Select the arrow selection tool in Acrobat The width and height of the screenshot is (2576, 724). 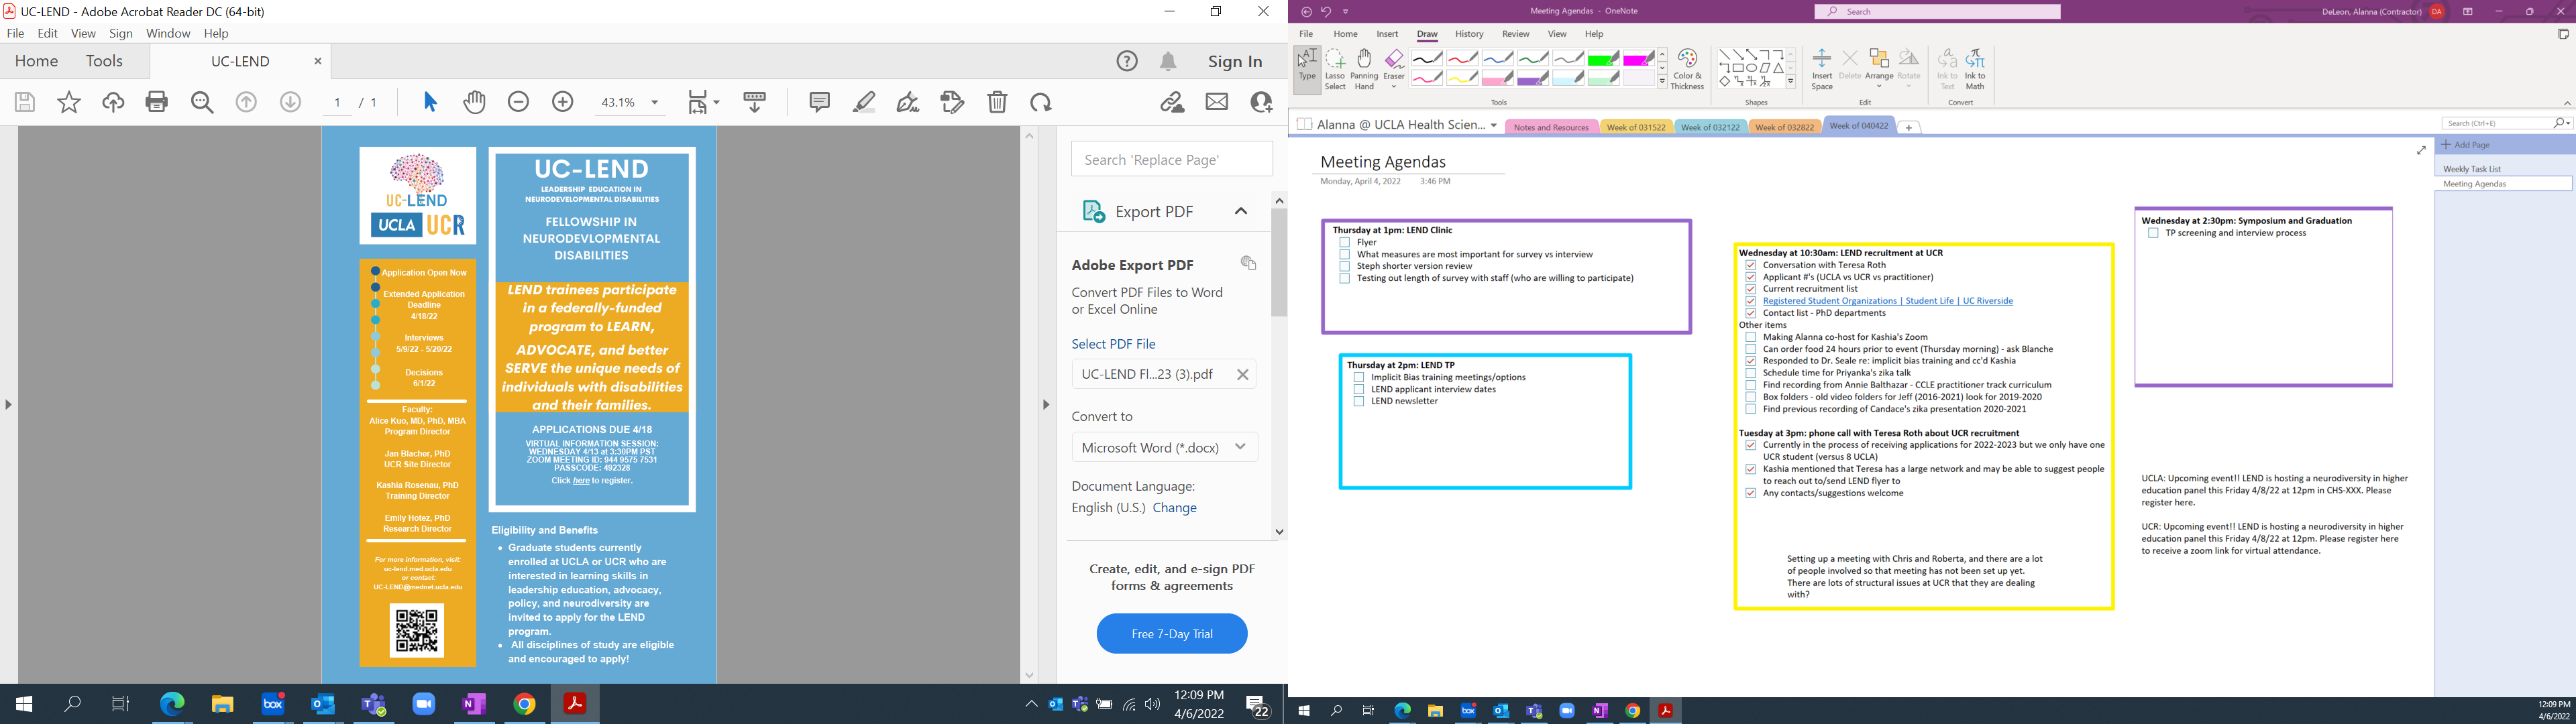(430, 102)
